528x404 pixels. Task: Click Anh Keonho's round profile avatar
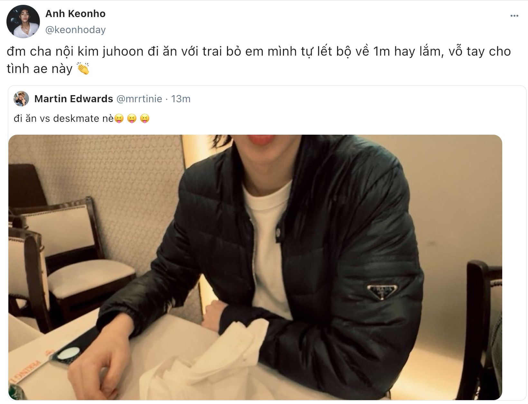(23, 22)
